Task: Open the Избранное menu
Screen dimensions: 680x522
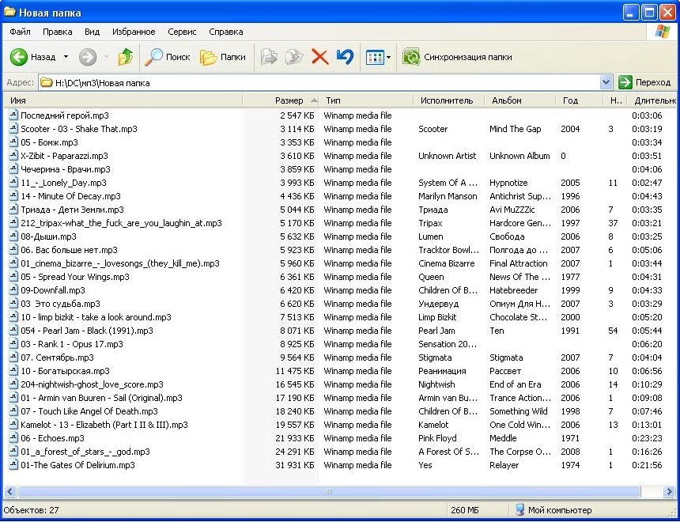Action: pyautogui.click(x=134, y=32)
